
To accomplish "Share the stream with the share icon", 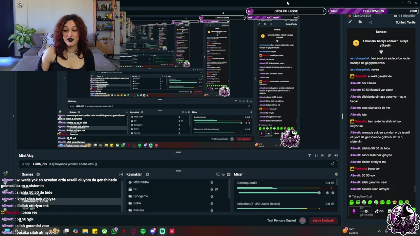I will point(370,22).
